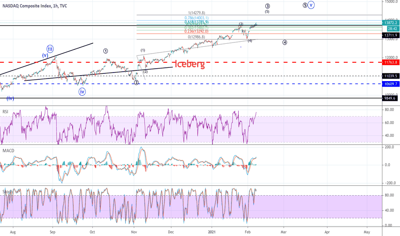The width and height of the screenshot is (400, 236).
Task: Click 15000.0 on the price axis
Action: pyautogui.click(x=391, y=2)
